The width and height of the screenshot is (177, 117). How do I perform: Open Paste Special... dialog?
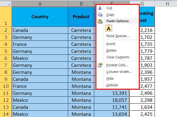click(x=117, y=36)
